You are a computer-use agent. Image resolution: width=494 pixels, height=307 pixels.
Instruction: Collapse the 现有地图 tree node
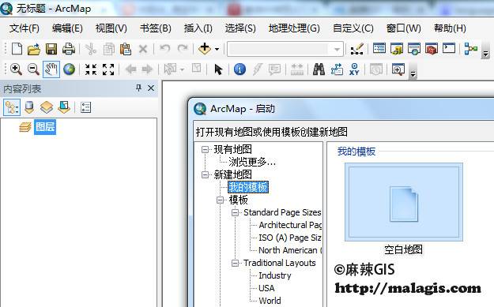(205, 149)
